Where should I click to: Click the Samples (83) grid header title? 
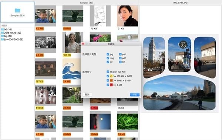coord(87,3)
